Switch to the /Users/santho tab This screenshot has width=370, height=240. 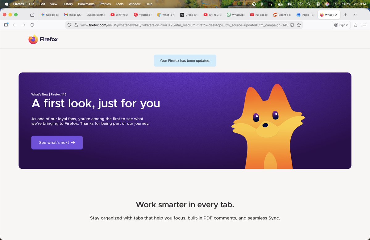[96, 14]
